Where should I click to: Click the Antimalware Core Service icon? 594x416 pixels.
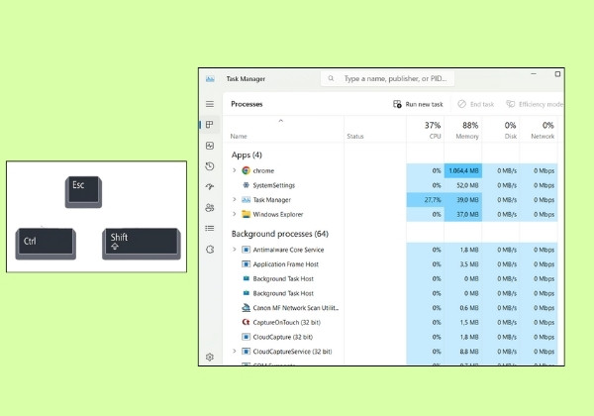(246, 250)
